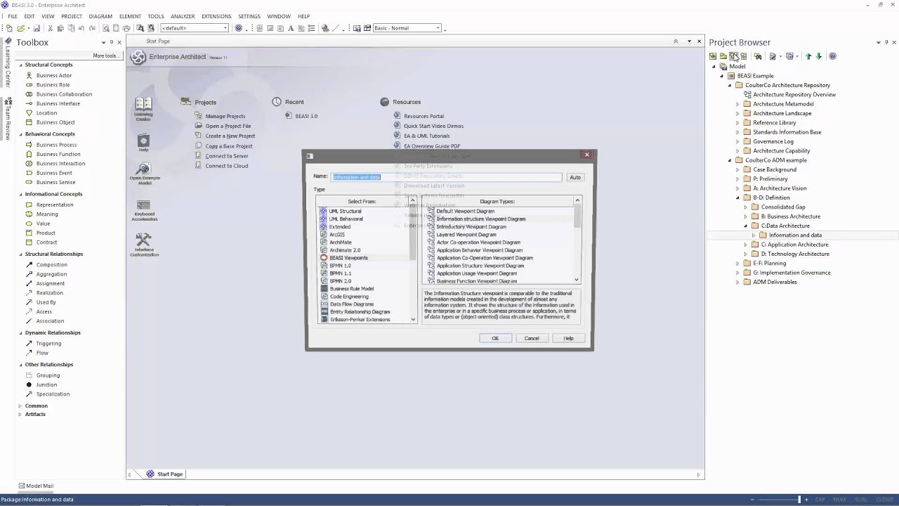This screenshot has height=506, width=899.
Task: Select Governance Log in Project Browser
Action: tap(773, 141)
